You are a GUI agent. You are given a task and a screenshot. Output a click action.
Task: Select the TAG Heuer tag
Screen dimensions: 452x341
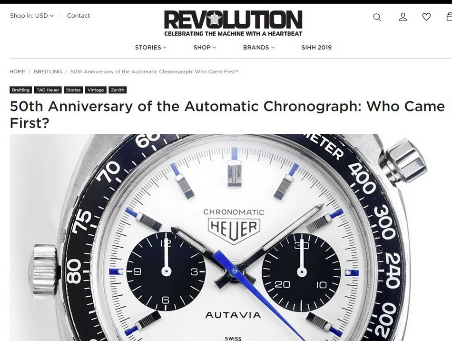tap(48, 90)
